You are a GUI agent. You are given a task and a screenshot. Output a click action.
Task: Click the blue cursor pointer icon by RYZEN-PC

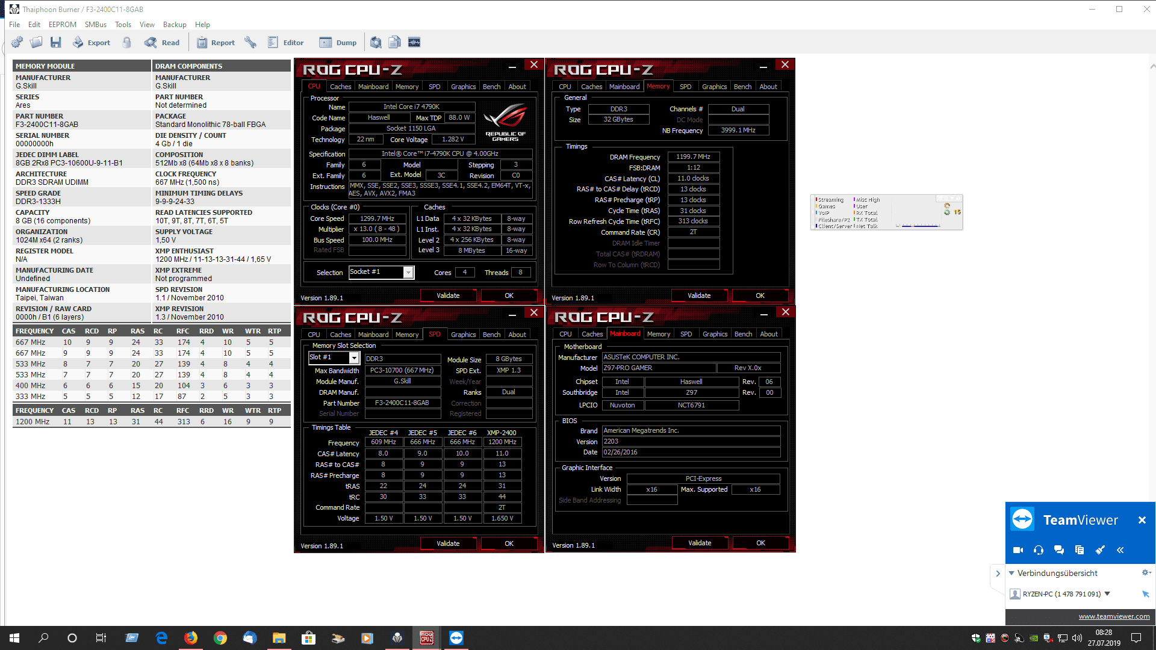(x=1146, y=594)
